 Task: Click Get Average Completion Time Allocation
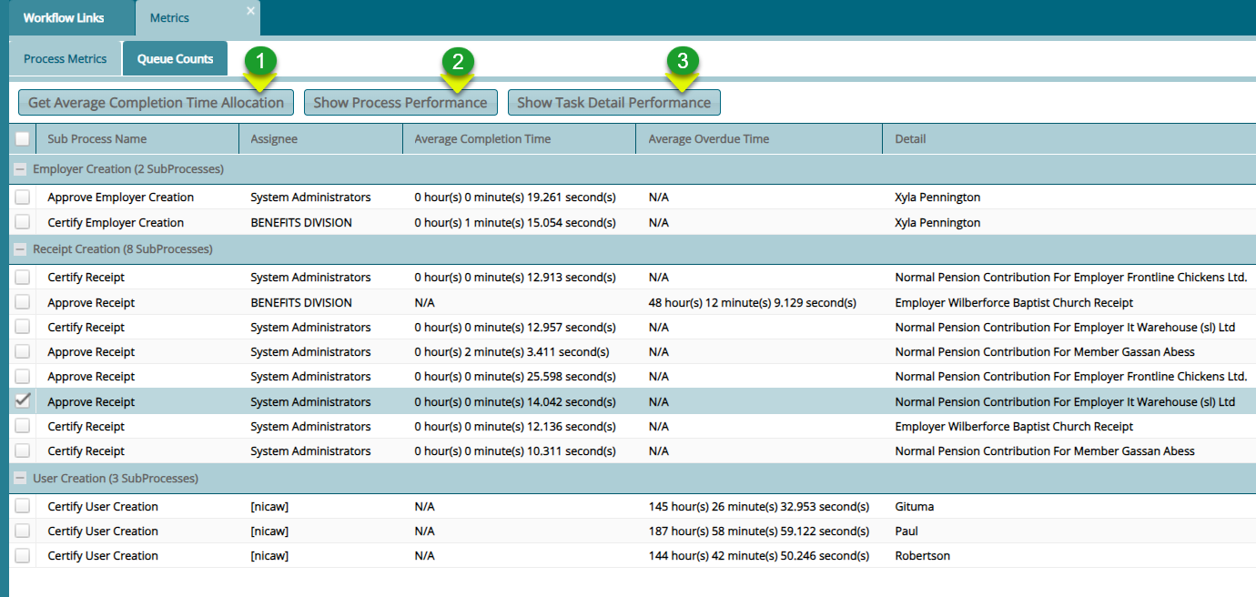pos(156,102)
